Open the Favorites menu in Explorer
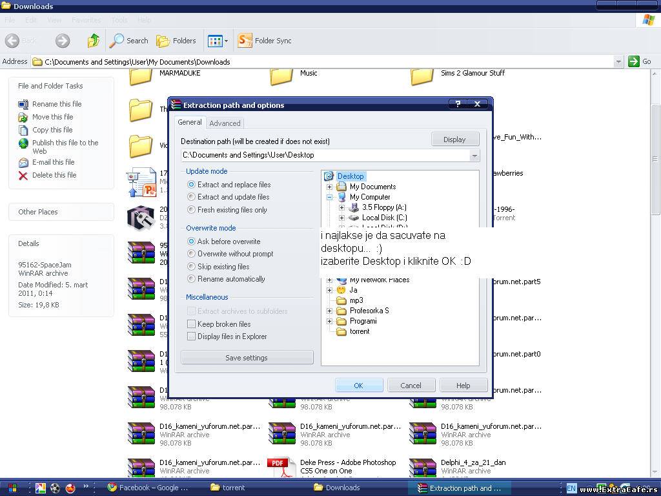 coord(86,20)
